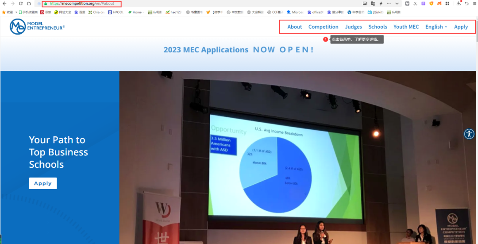The image size is (478, 244).
Task: Open Youth MEC from navigation
Action: tap(406, 27)
